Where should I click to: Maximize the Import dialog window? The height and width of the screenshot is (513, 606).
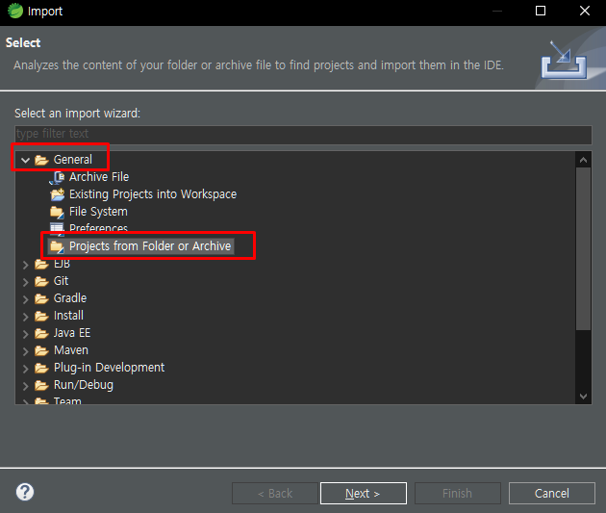pyautogui.click(x=541, y=11)
